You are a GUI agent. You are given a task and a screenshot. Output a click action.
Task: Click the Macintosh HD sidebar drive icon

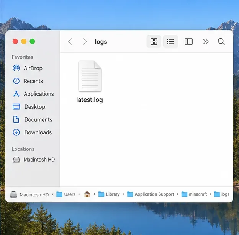coord(16,160)
